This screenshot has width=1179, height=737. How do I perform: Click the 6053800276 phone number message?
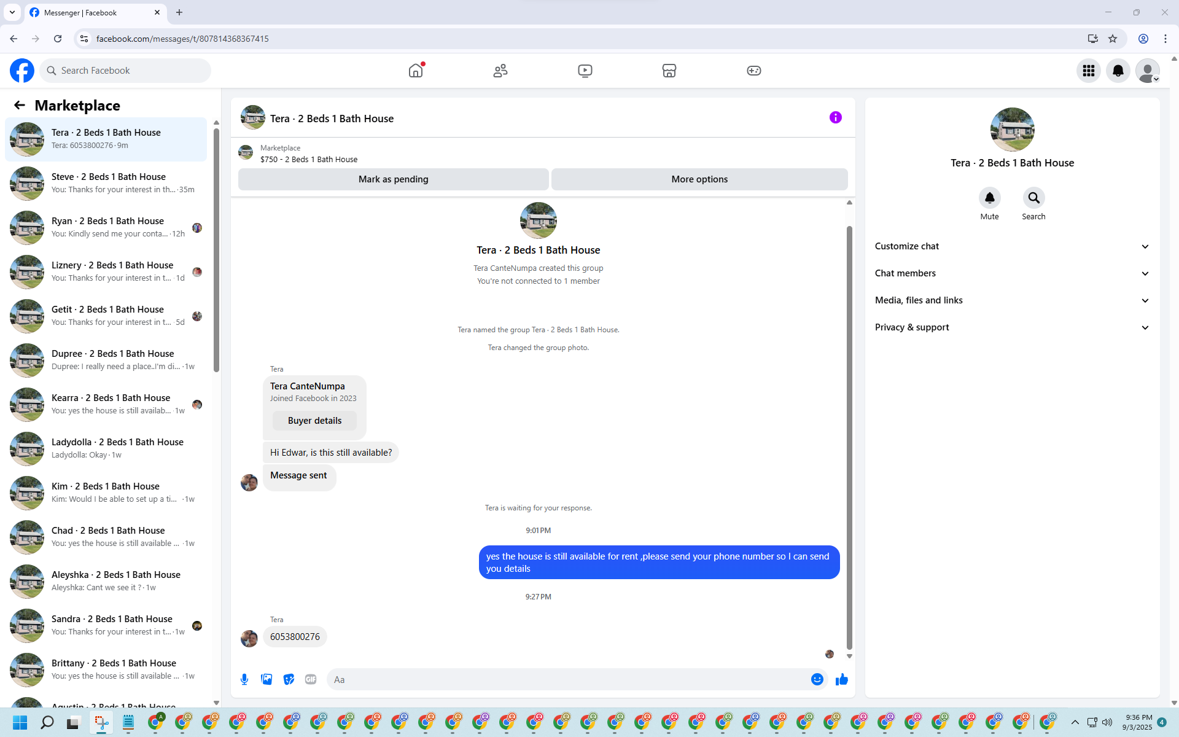(x=295, y=637)
